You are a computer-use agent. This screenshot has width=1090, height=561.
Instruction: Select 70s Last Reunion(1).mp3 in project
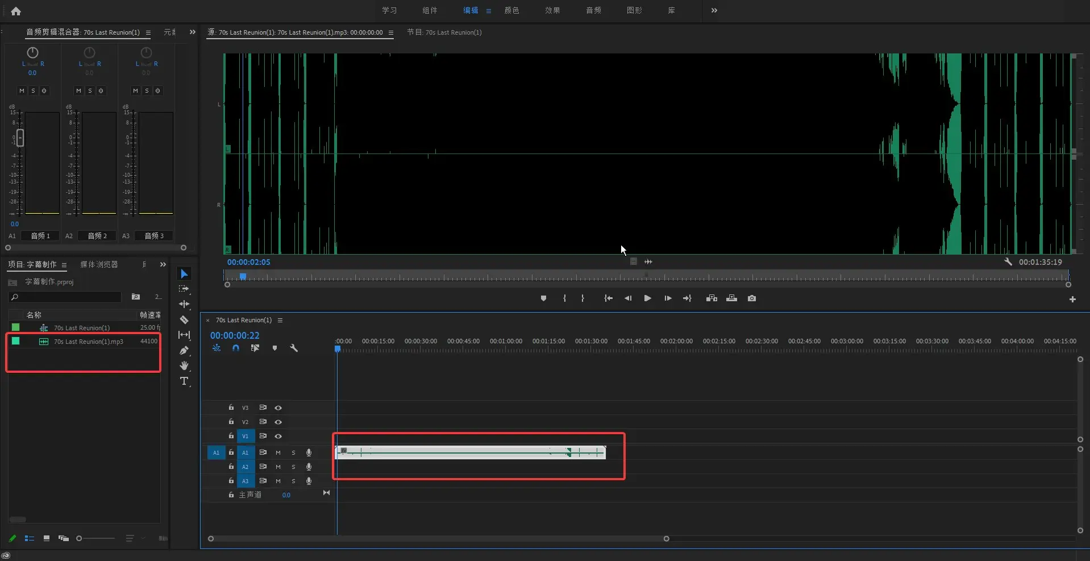pyautogui.click(x=89, y=342)
